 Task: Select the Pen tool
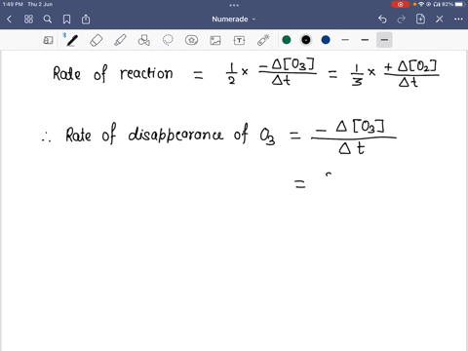(x=72, y=40)
